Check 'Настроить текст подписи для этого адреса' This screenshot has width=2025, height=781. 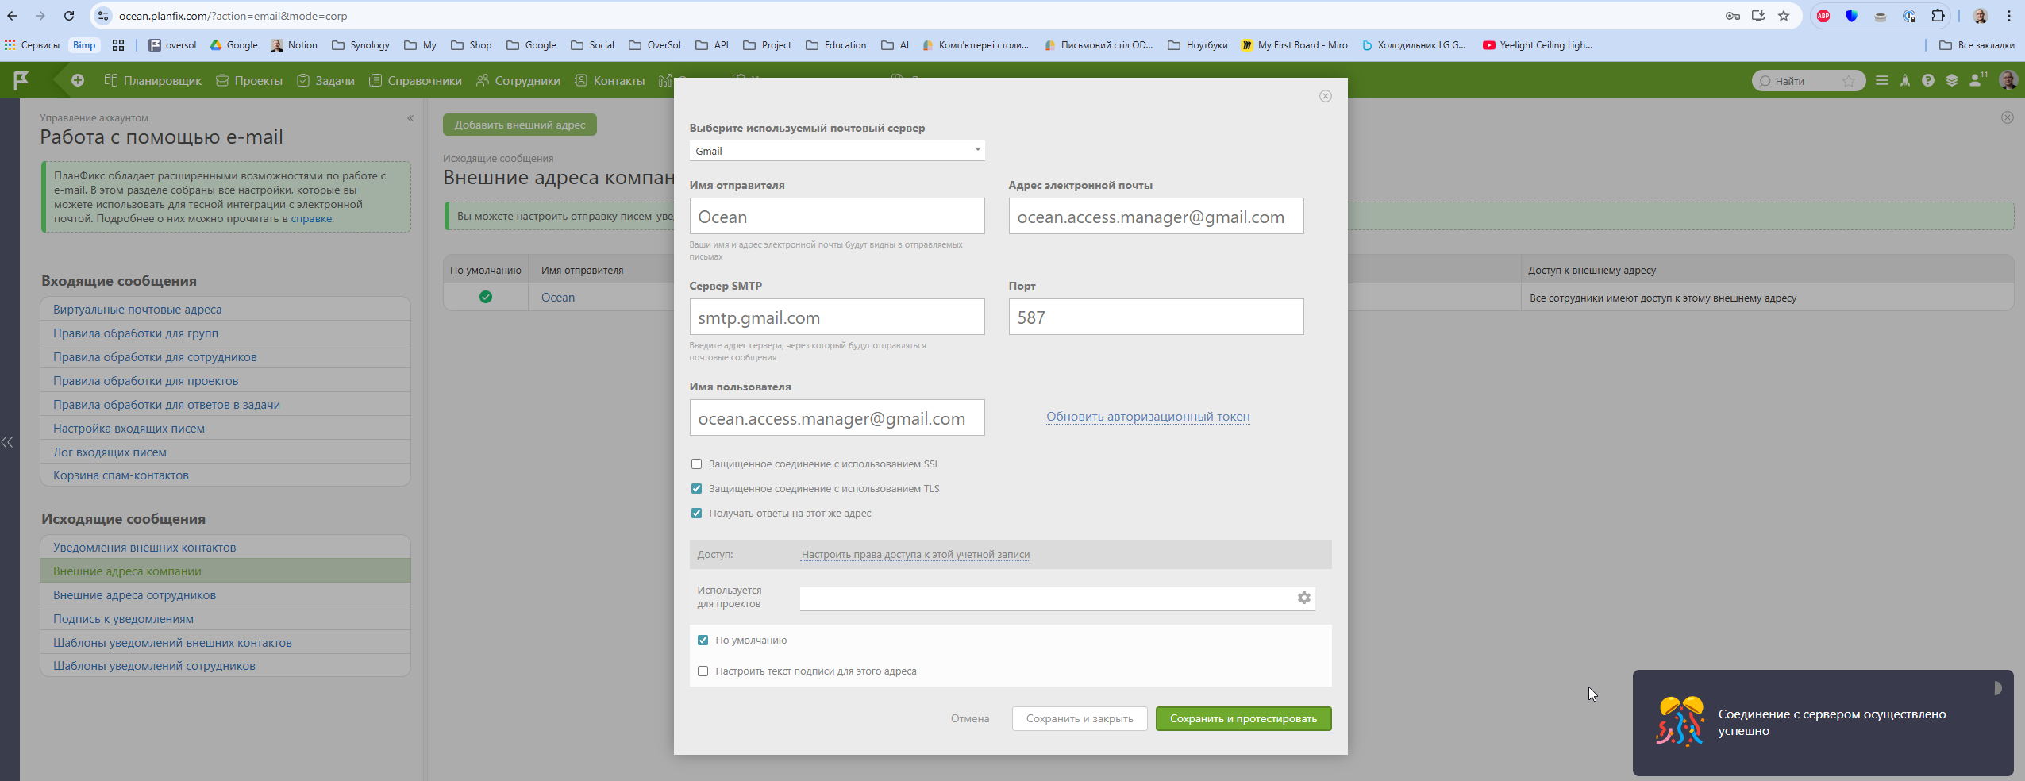pos(703,671)
